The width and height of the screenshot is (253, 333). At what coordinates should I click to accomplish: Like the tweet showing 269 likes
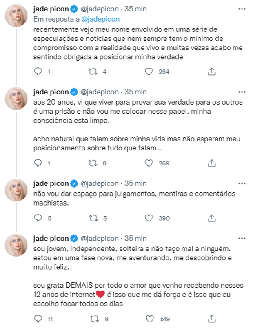149,163
